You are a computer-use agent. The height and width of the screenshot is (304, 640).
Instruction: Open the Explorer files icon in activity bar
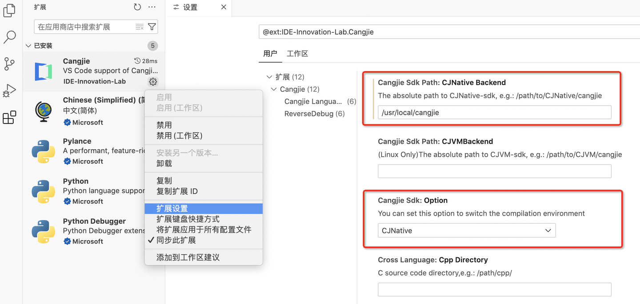click(x=9, y=11)
